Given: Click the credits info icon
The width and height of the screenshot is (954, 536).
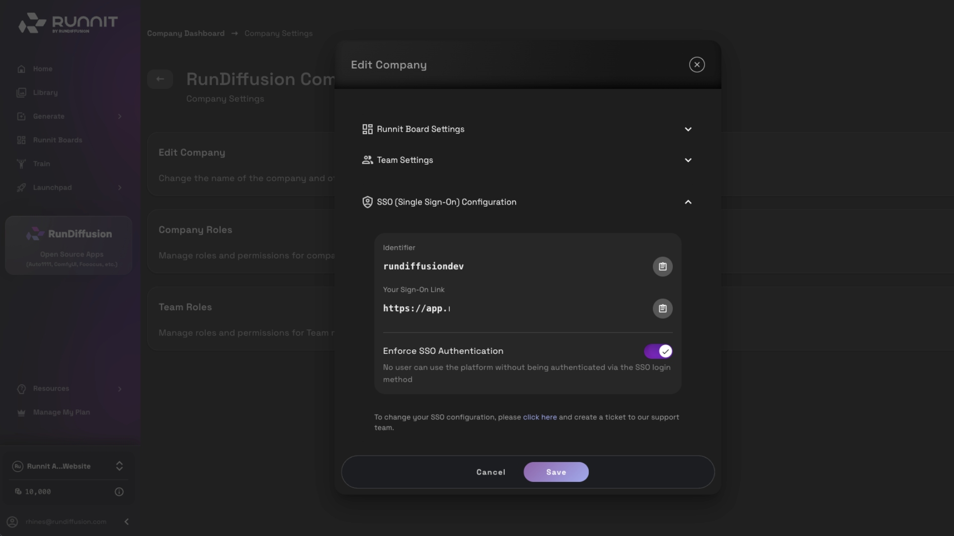Looking at the screenshot, I should (119, 492).
